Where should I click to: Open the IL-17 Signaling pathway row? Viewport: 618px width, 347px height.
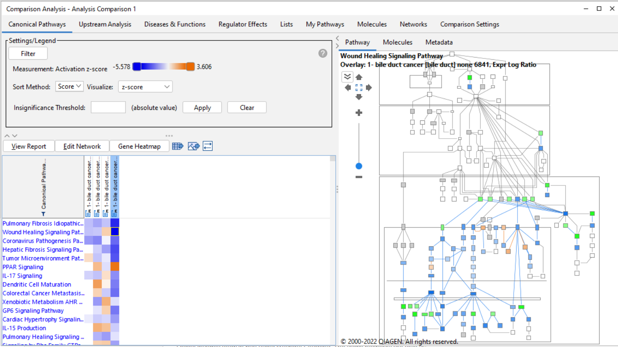tap(43, 276)
